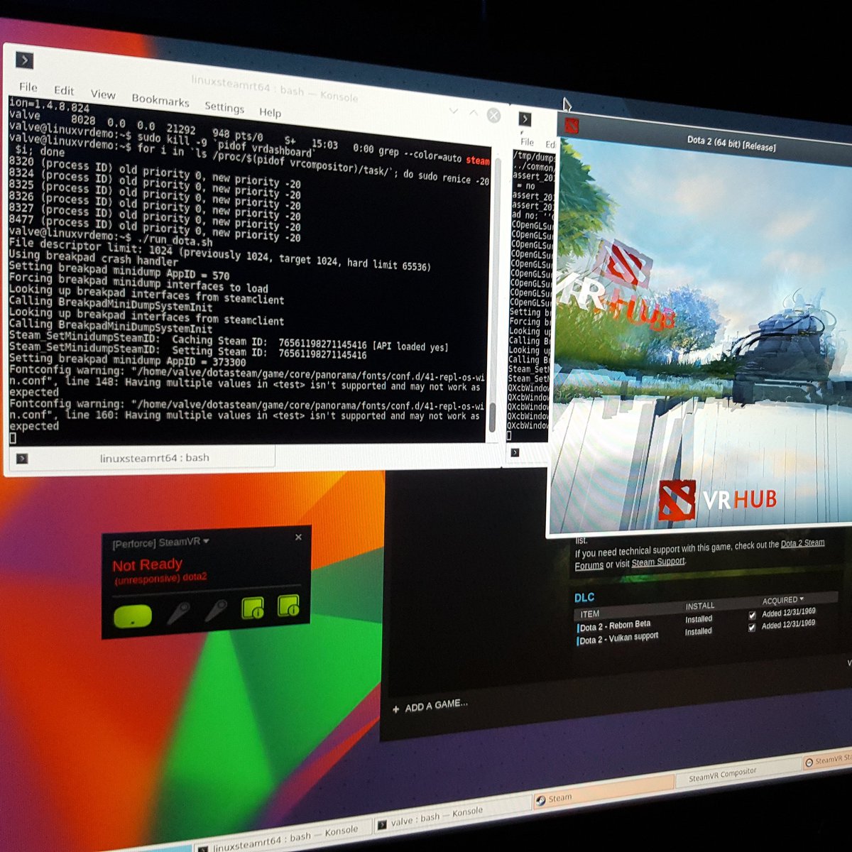This screenshot has width=852, height=852.
Task: Click the second green base station icon in SteamVR
Action: 288,606
